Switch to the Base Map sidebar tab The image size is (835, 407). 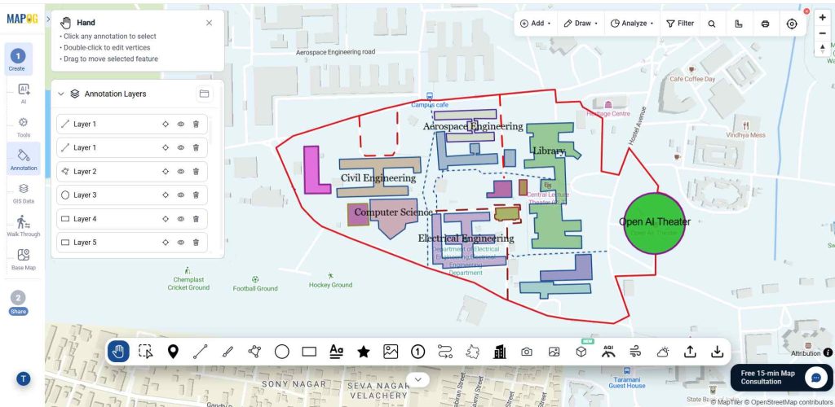click(x=24, y=260)
